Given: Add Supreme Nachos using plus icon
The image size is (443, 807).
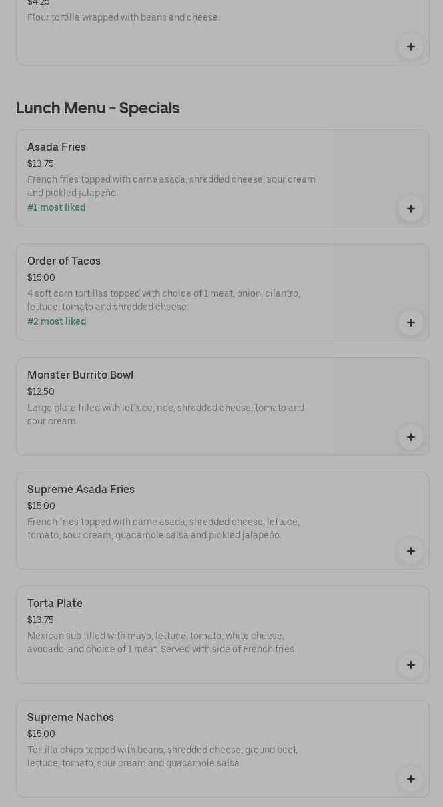Looking at the screenshot, I should [410, 779].
